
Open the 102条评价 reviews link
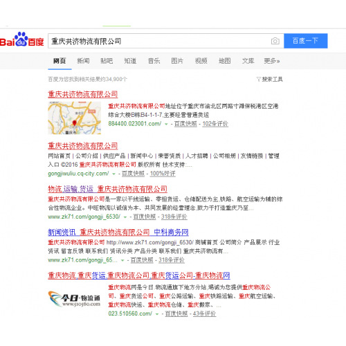(215, 124)
